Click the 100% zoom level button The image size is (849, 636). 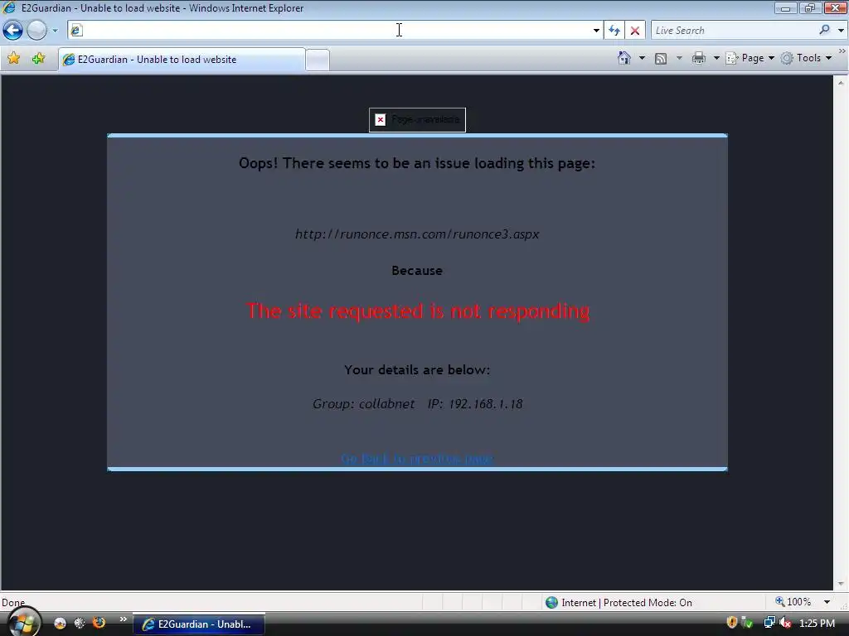click(x=793, y=602)
